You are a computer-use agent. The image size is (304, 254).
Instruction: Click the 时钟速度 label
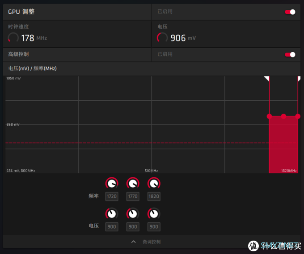point(18,27)
